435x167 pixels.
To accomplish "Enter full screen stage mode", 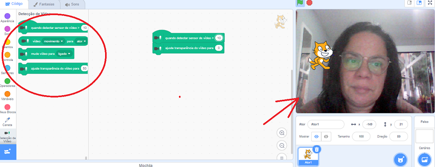I will pyautogui.click(x=430, y=3).
